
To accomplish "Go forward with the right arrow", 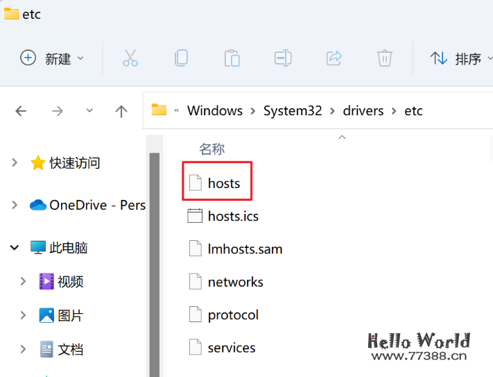I will tap(58, 111).
